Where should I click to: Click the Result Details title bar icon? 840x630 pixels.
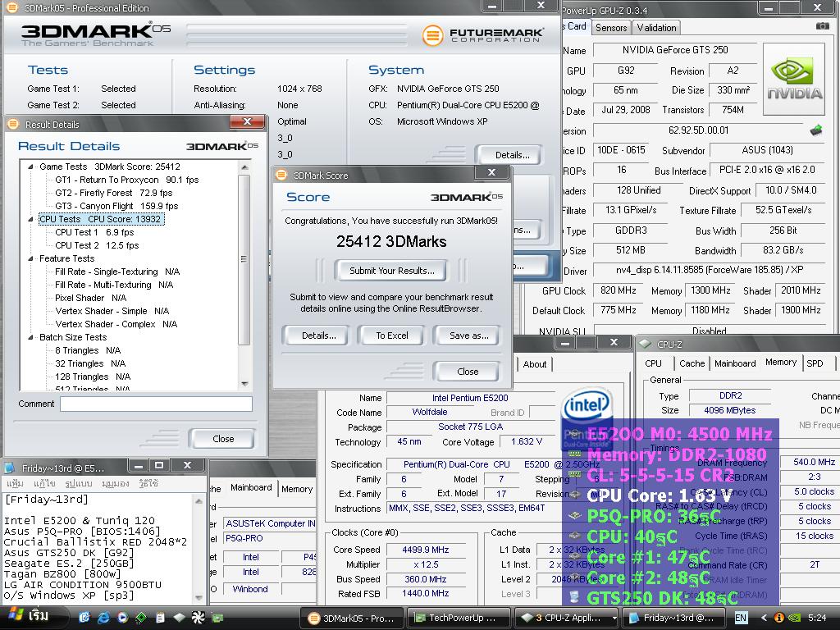click(x=13, y=125)
